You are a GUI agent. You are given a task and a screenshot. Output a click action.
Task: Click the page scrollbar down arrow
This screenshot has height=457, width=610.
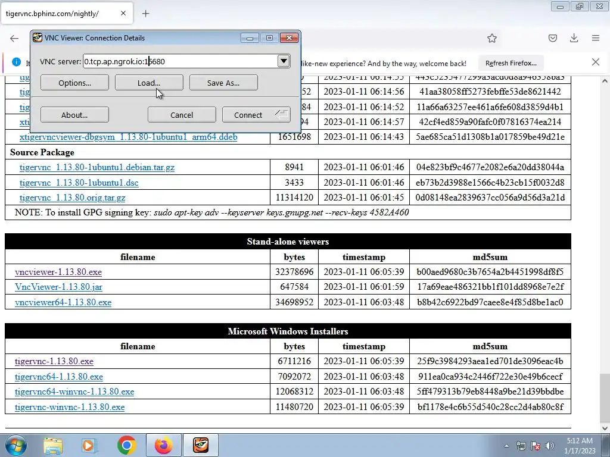pyautogui.click(x=605, y=428)
